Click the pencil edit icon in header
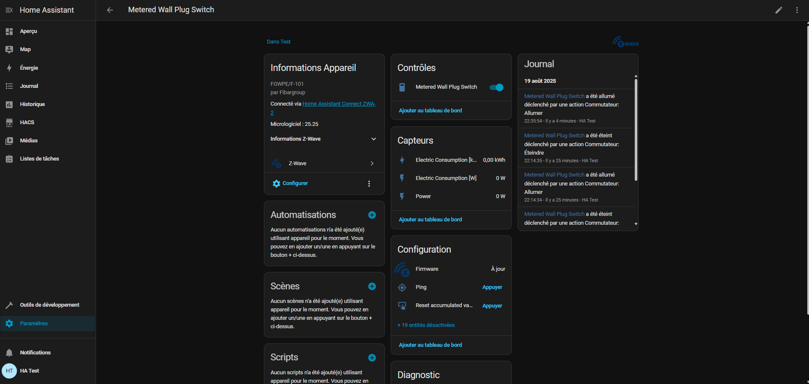Image resolution: width=809 pixels, height=384 pixels. (779, 10)
